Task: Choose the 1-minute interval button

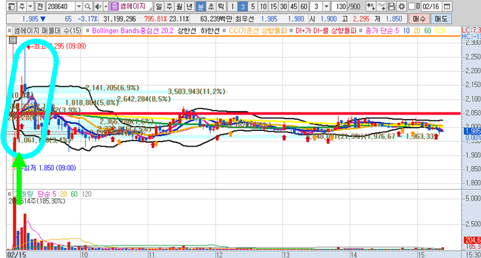Action: (232, 6)
